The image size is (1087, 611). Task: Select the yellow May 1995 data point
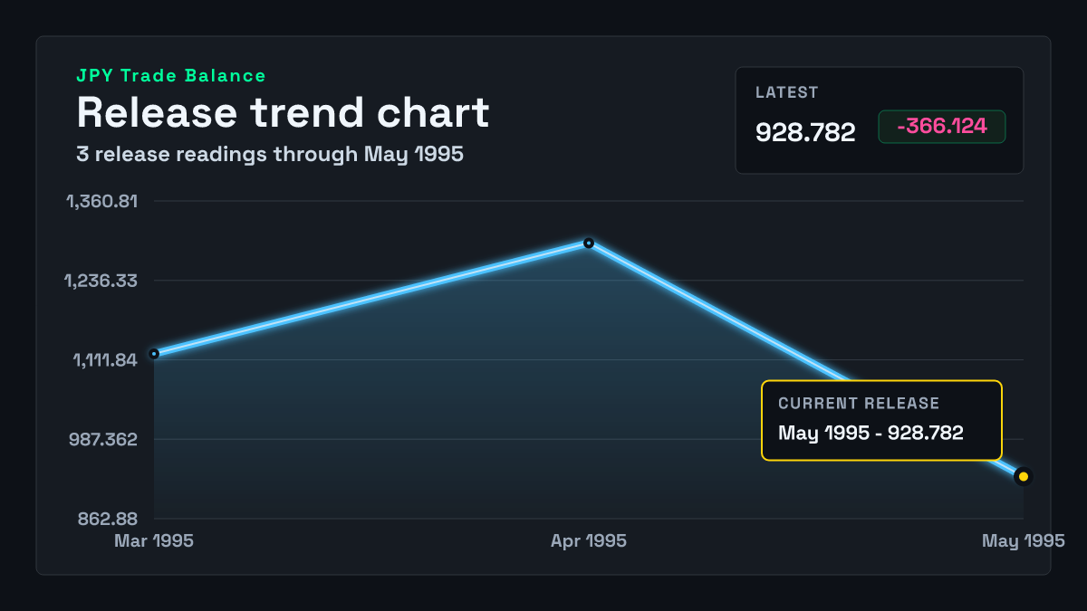[1024, 476]
